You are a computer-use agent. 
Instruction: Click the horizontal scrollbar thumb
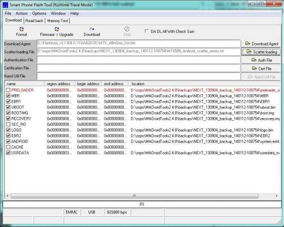tap(134, 196)
